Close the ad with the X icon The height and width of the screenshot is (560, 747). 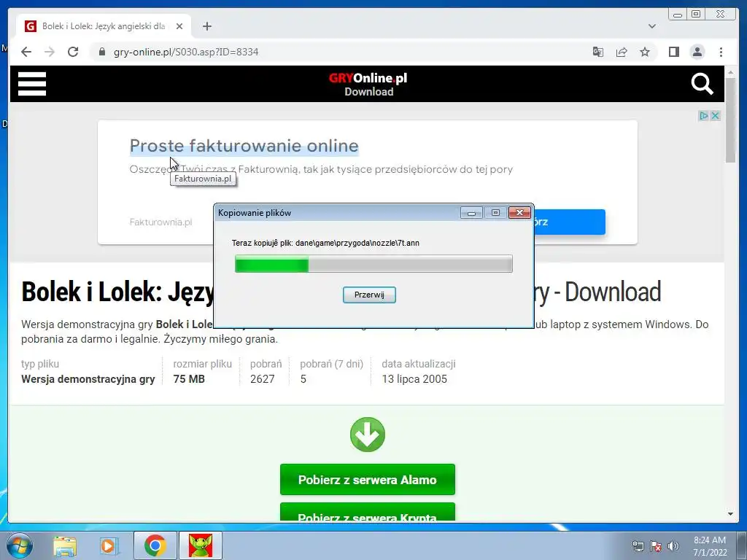[x=715, y=116]
